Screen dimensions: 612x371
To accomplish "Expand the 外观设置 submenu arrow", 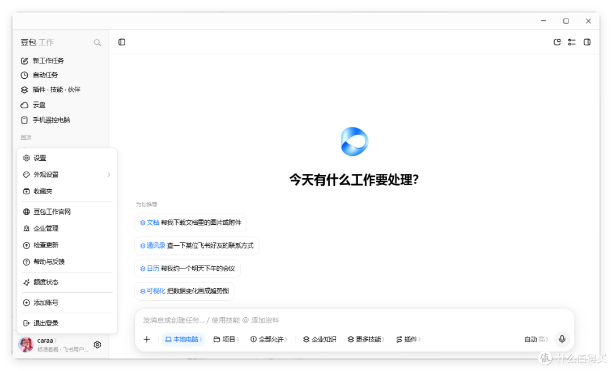I will click(x=109, y=175).
